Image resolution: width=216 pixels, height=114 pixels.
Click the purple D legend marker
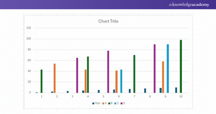[x=122, y=103]
